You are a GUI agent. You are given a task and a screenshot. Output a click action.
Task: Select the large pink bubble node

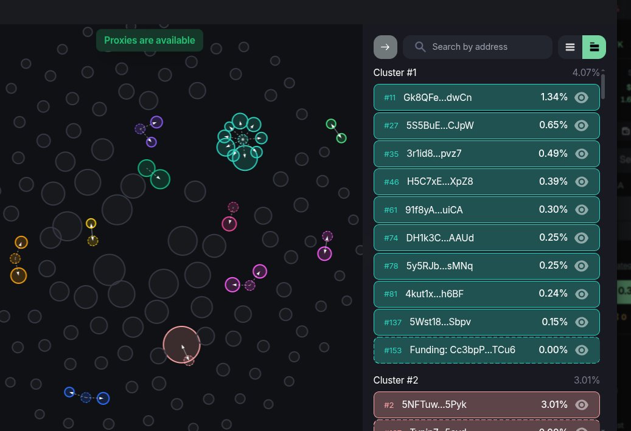click(181, 345)
